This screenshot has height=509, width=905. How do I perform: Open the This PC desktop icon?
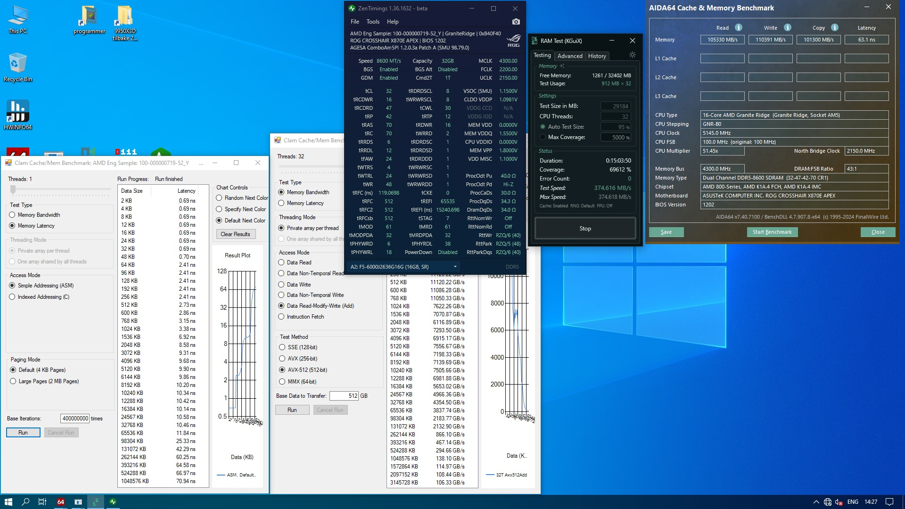point(18,20)
